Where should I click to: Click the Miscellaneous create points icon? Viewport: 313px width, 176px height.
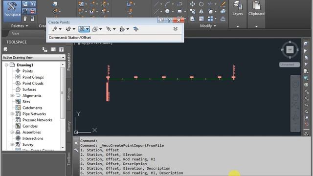(55, 29)
